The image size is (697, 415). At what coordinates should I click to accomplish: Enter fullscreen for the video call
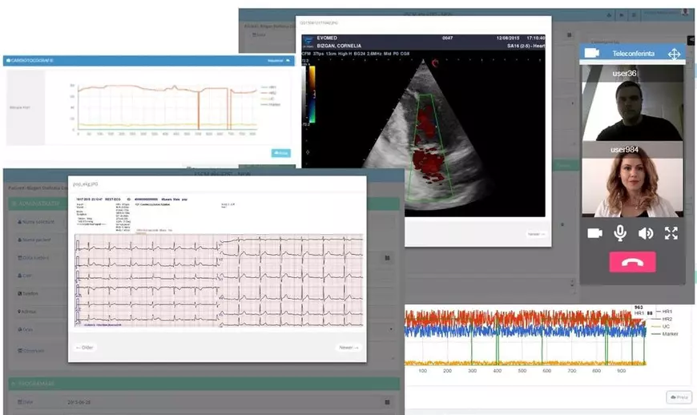pos(671,233)
